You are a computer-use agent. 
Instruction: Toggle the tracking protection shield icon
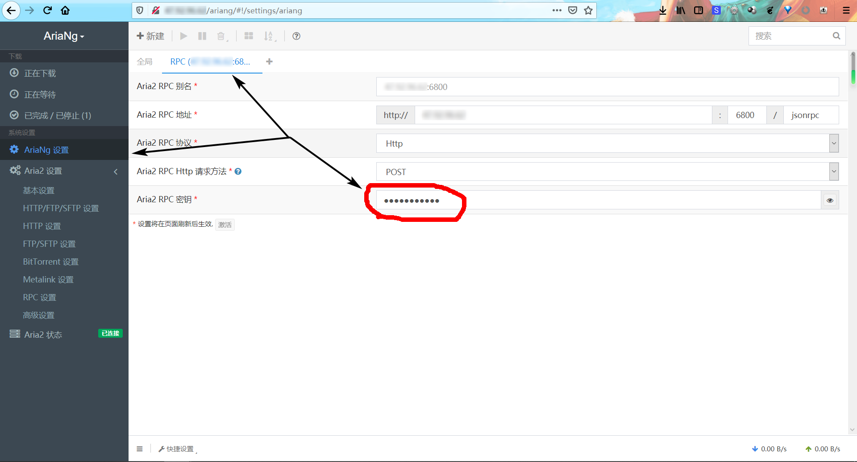click(140, 10)
